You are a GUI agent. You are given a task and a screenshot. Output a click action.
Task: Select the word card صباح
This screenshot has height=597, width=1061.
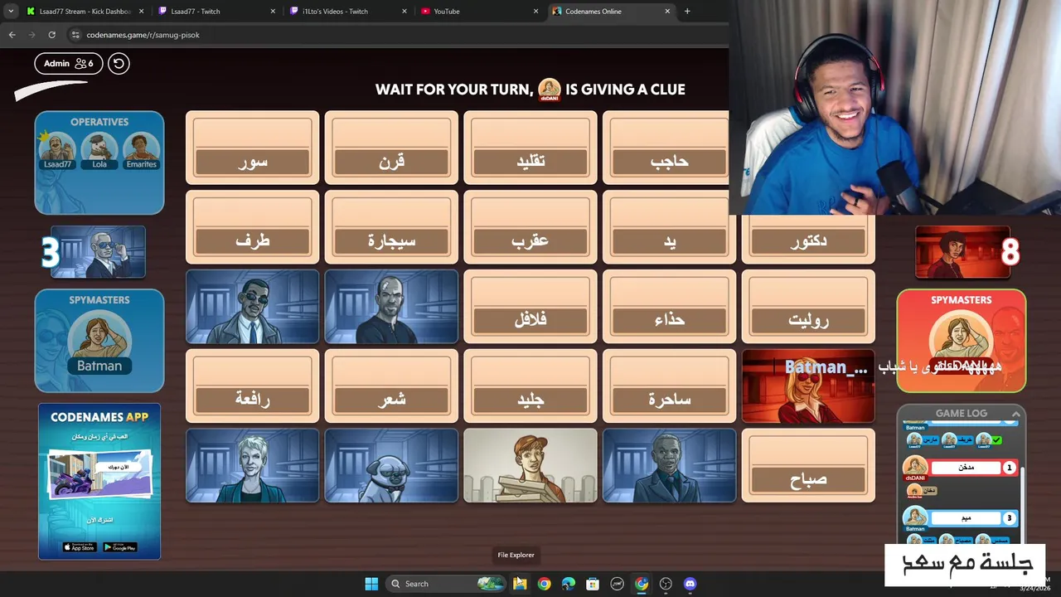(x=808, y=466)
